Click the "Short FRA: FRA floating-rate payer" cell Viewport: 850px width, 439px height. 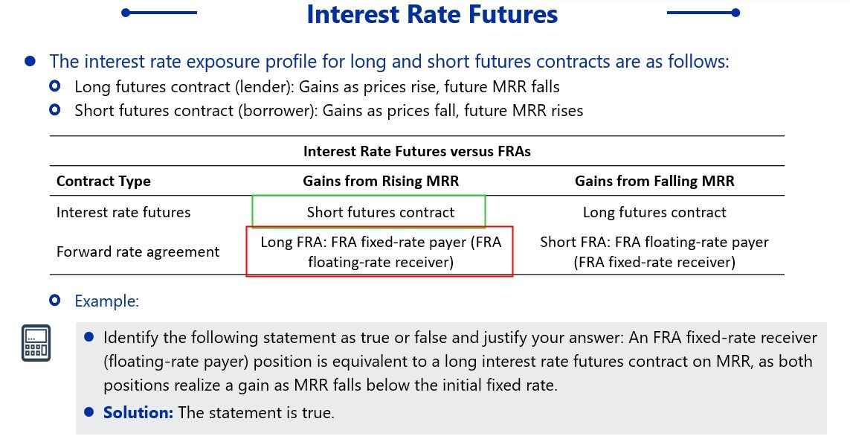pyautogui.click(x=654, y=251)
